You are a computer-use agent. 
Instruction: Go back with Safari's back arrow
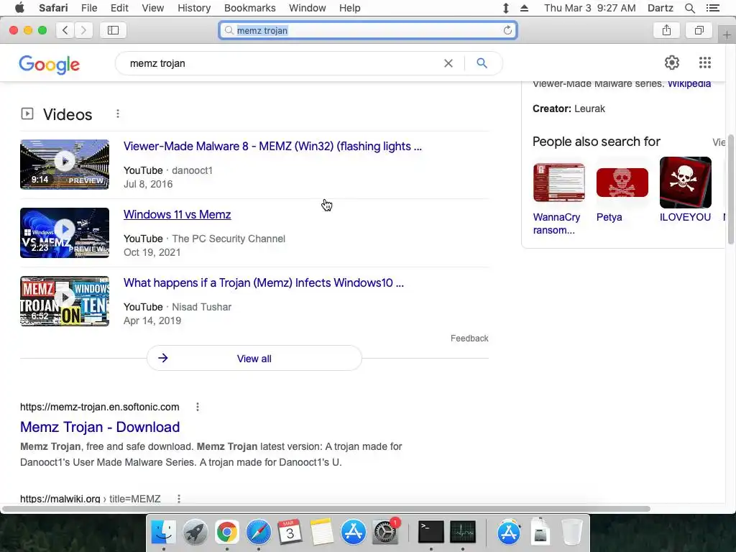pyautogui.click(x=65, y=30)
